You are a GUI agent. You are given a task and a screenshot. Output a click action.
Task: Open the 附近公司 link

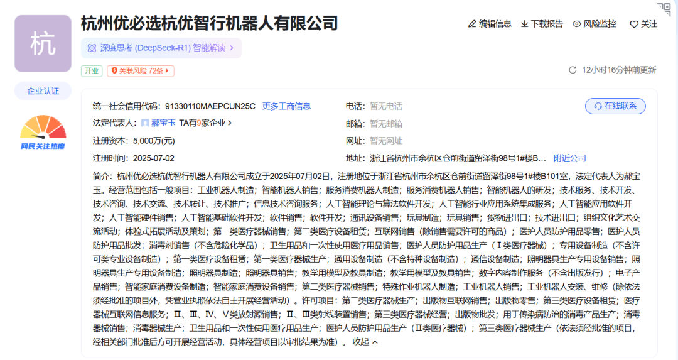569,158
